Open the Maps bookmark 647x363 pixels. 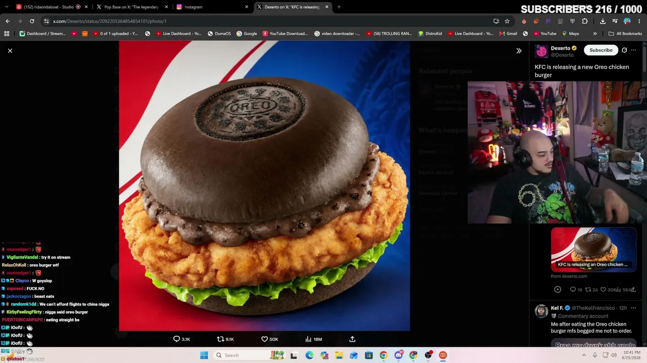(x=570, y=34)
